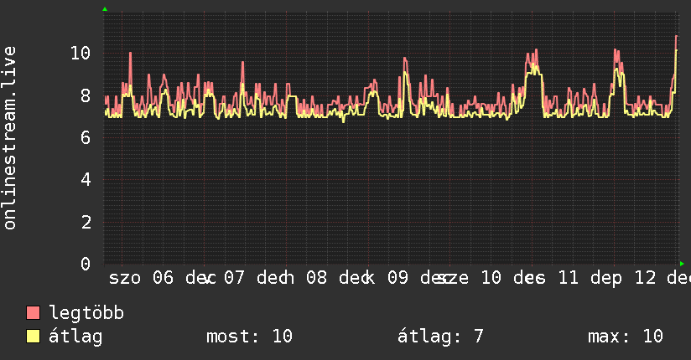Click the 'szo 06' date label
Image resolution: width=691 pixels, height=360 pixels.
tap(141, 278)
